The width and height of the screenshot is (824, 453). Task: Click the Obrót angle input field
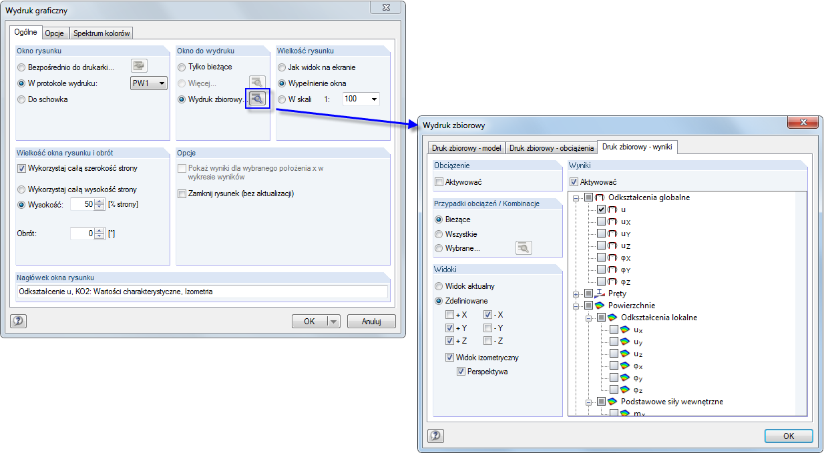(x=83, y=234)
